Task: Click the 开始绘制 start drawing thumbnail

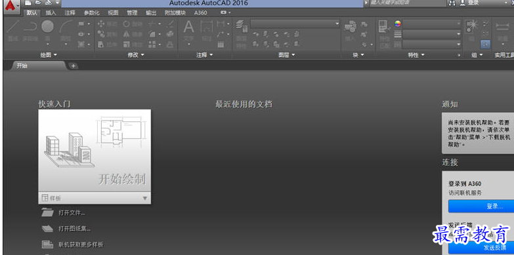Action: tap(95, 151)
